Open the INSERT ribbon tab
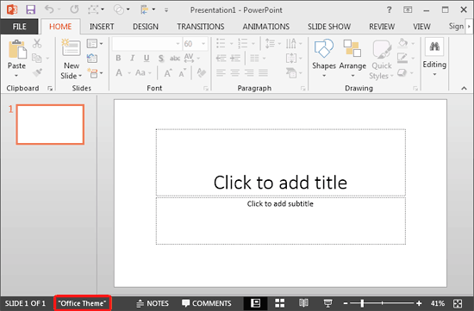 click(102, 27)
